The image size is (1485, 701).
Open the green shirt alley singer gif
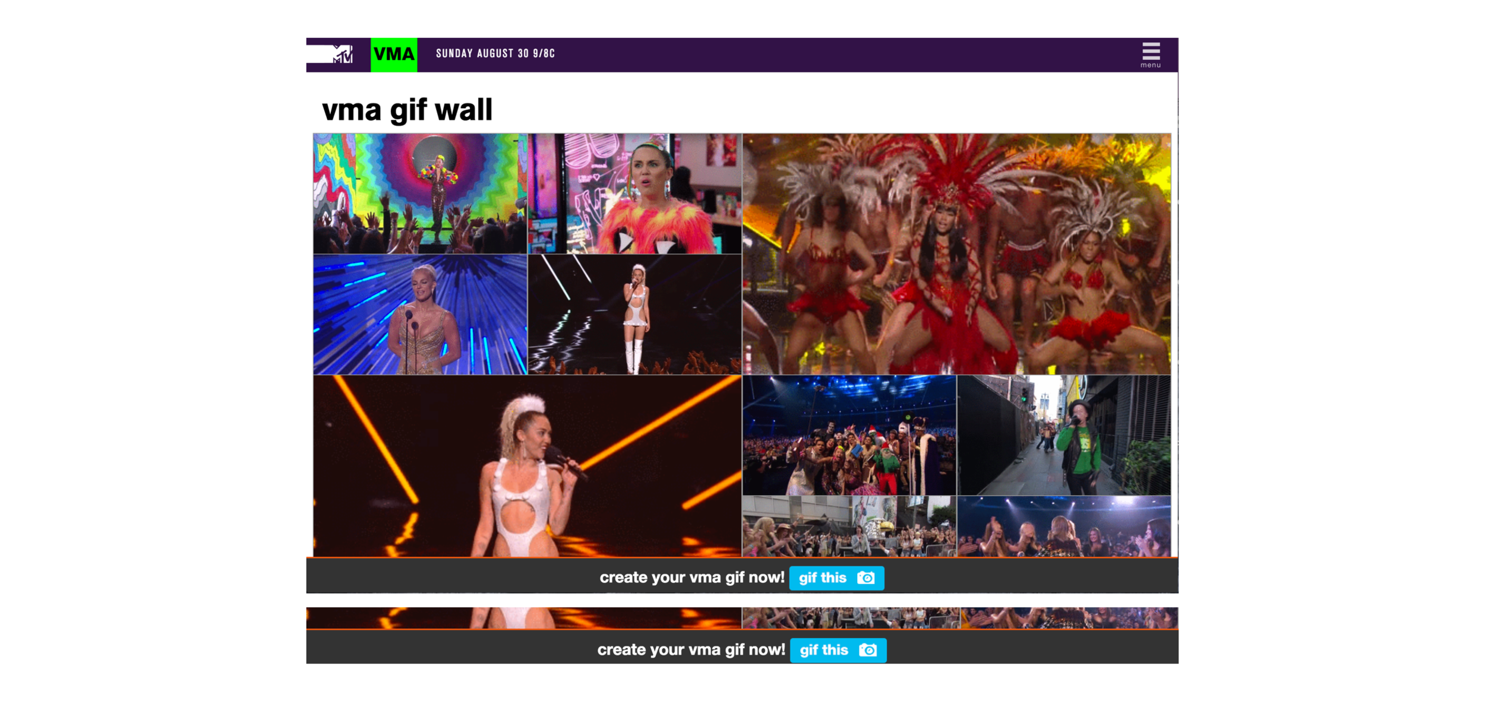[x=1064, y=435]
